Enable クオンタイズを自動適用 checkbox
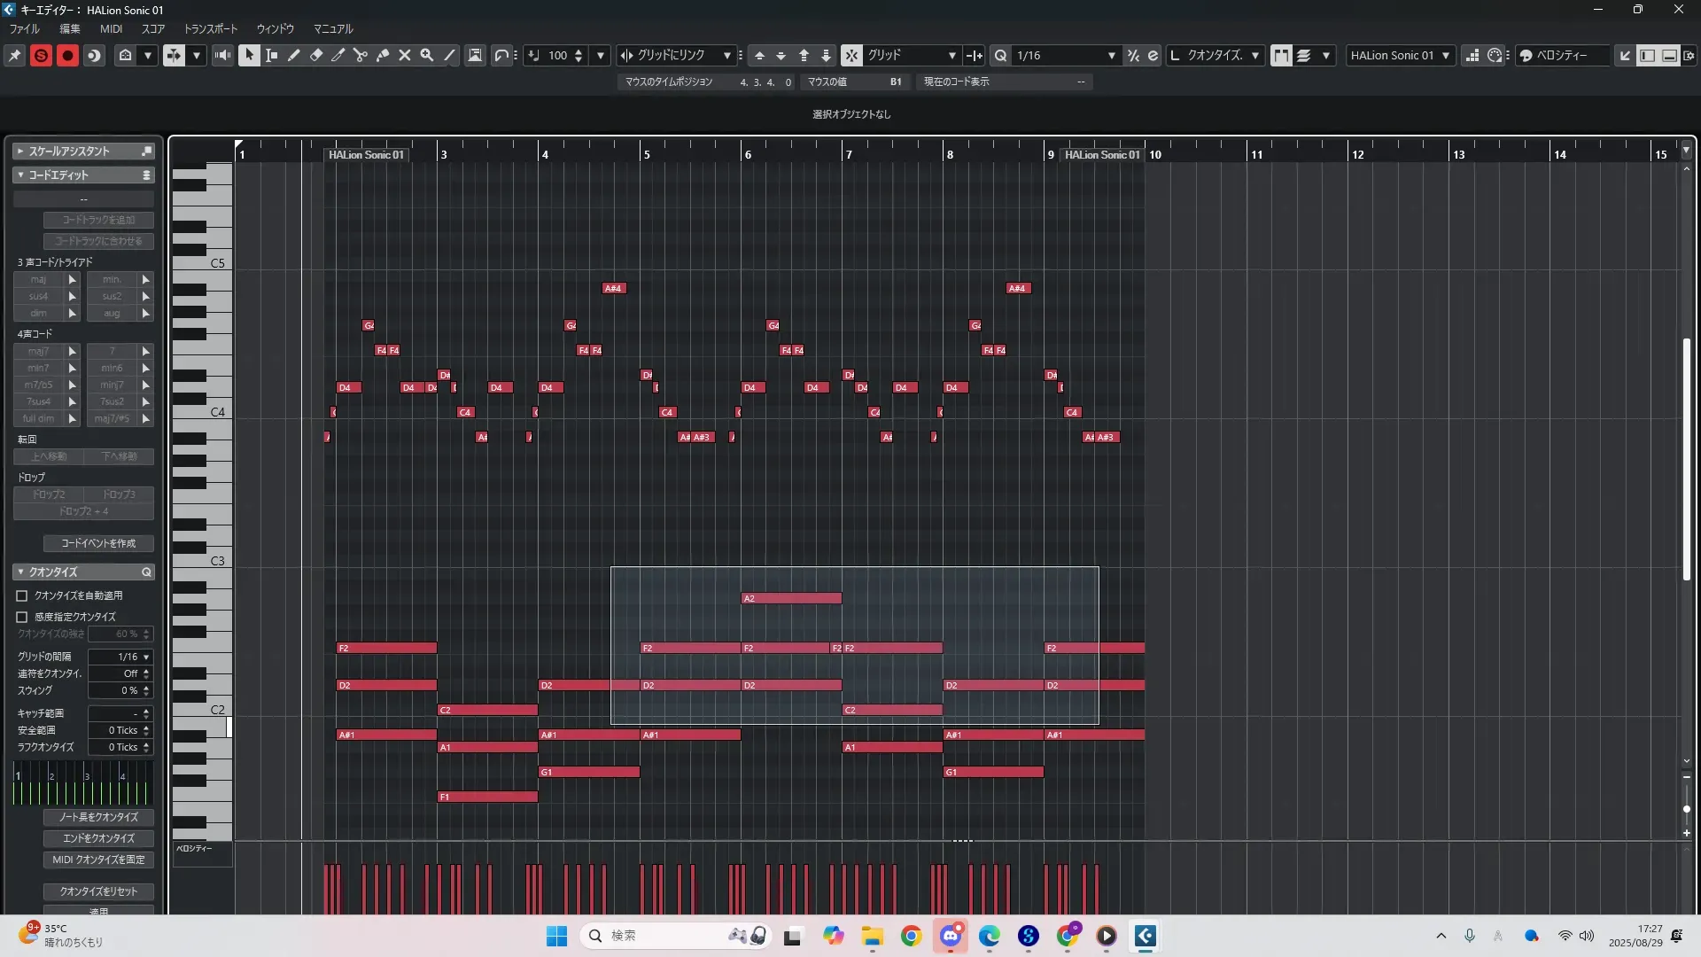 pyautogui.click(x=22, y=595)
